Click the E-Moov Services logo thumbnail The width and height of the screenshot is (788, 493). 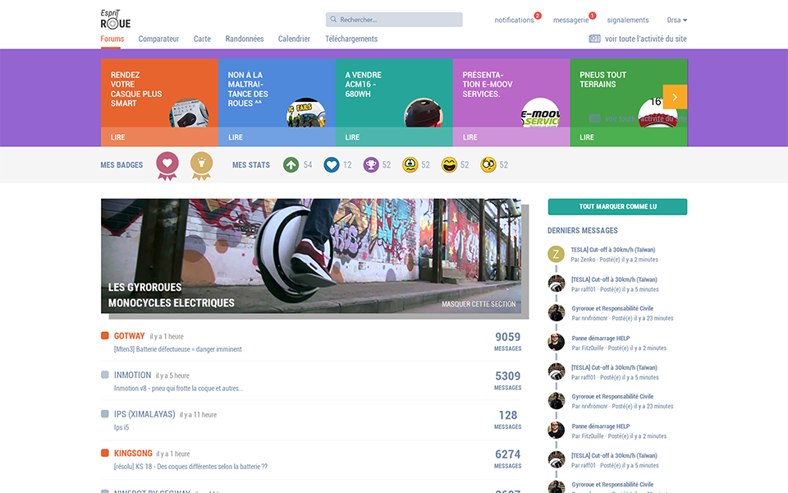pos(541,113)
